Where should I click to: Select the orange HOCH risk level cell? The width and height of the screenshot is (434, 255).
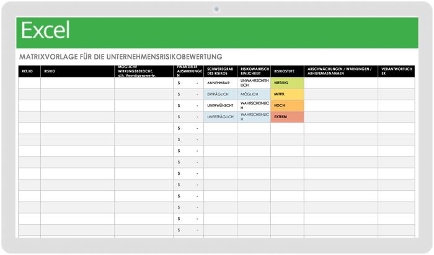point(287,106)
